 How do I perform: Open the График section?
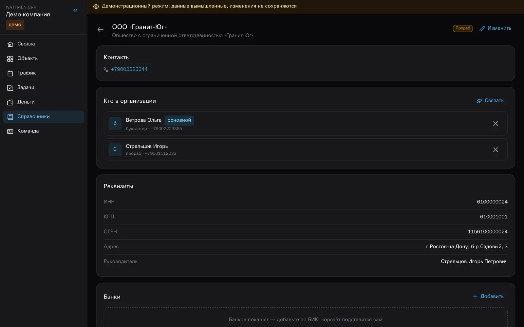pyautogui.click(x=44, y=73)
